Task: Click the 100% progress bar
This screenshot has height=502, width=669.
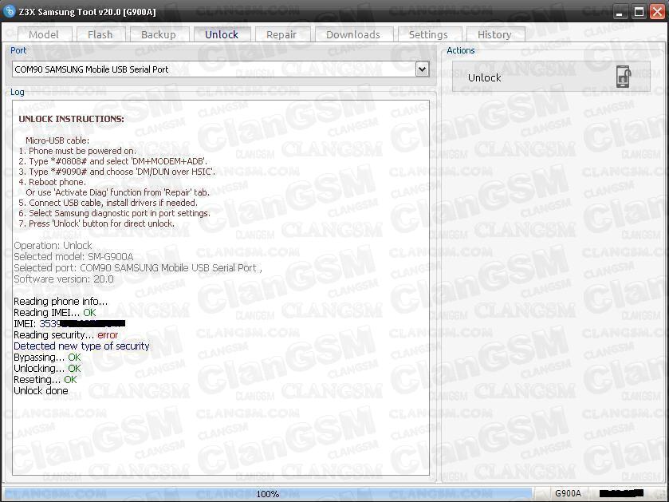Action: [x=268, y=494]
